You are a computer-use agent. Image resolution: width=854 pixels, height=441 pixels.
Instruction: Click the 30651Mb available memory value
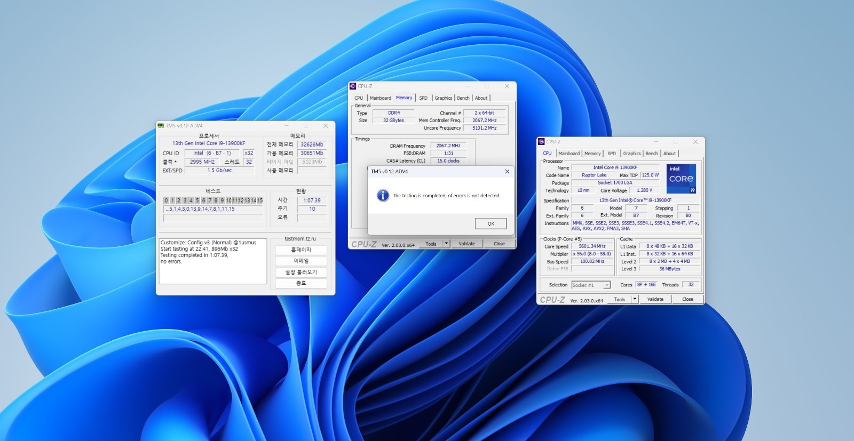click(312, 153)
